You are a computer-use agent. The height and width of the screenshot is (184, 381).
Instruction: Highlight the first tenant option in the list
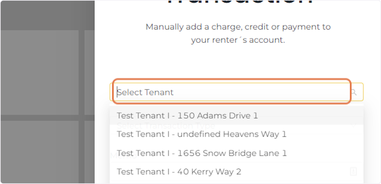(x=187, y=116)
